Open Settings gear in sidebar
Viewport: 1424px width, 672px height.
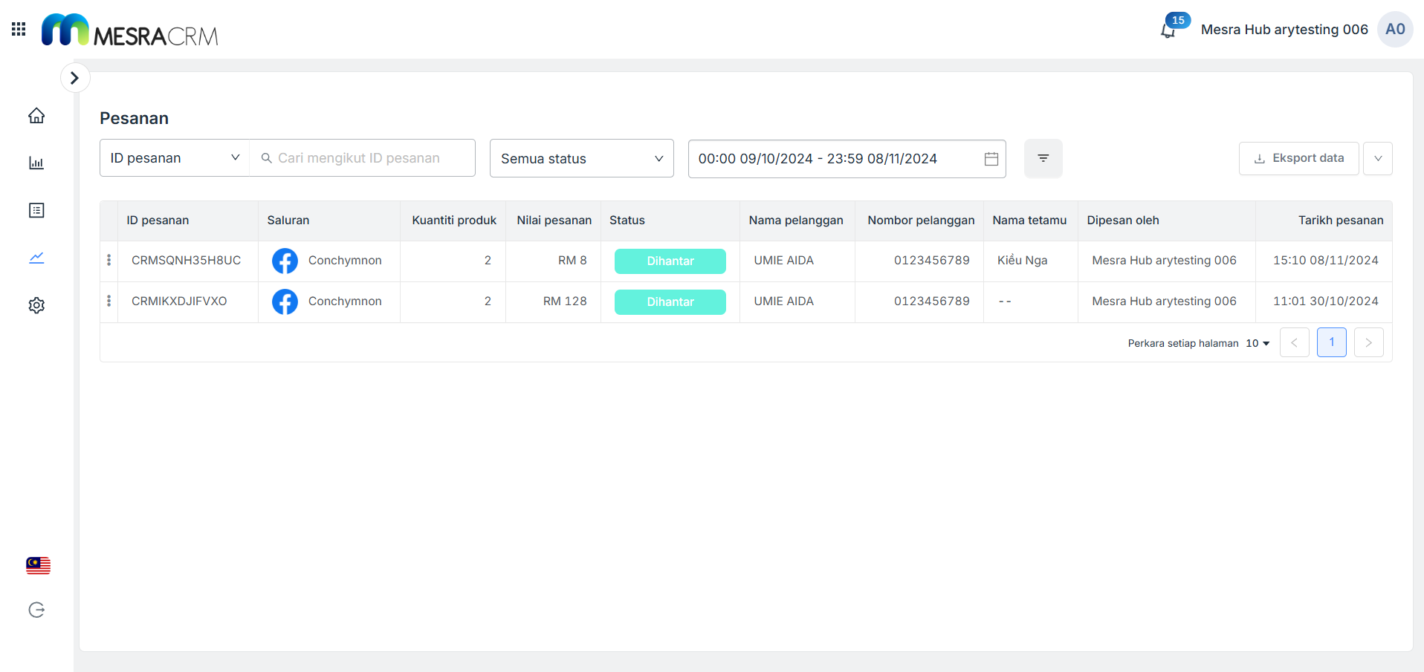pos(36,305)
